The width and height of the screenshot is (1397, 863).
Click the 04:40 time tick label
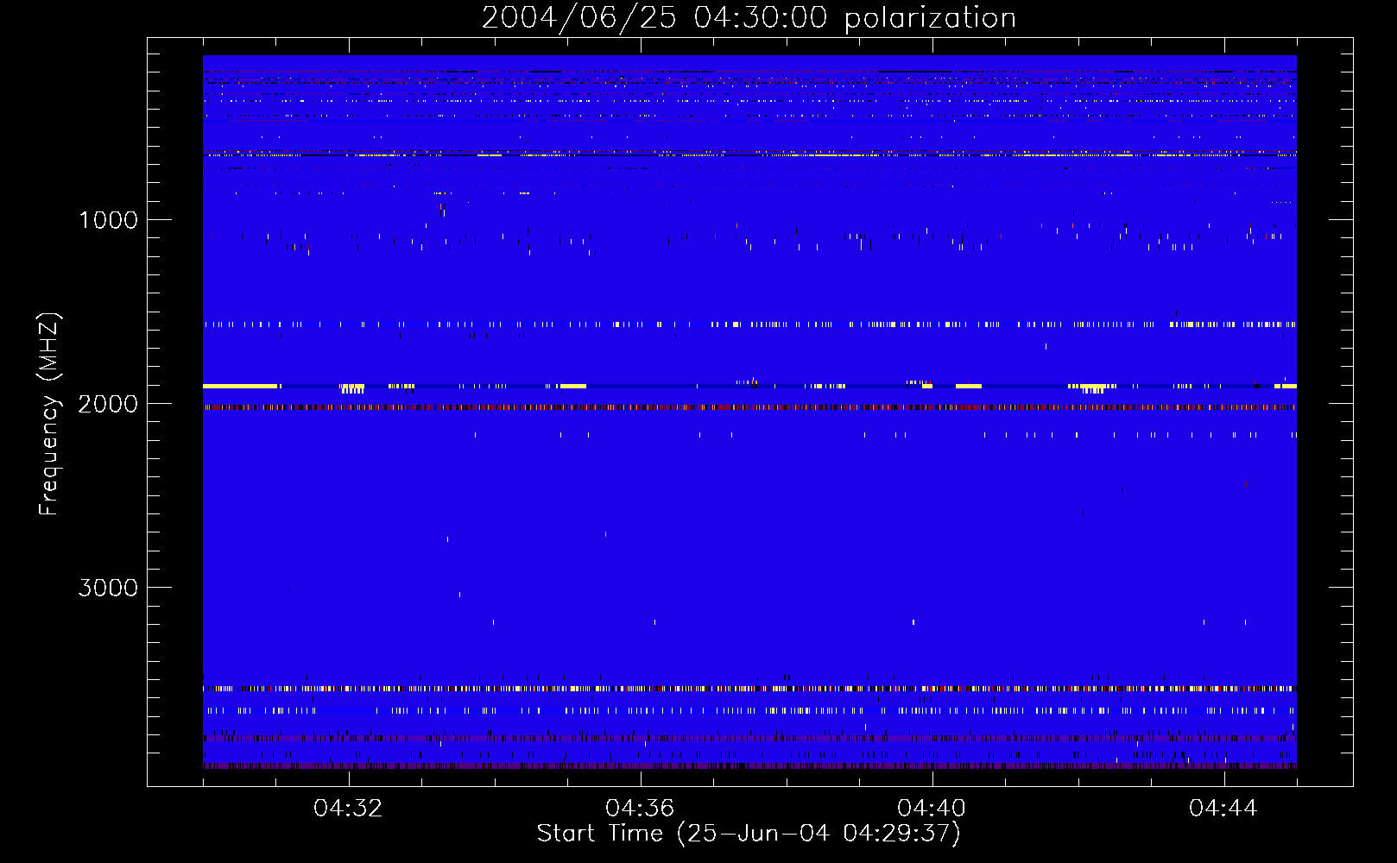tap(932, 809)
